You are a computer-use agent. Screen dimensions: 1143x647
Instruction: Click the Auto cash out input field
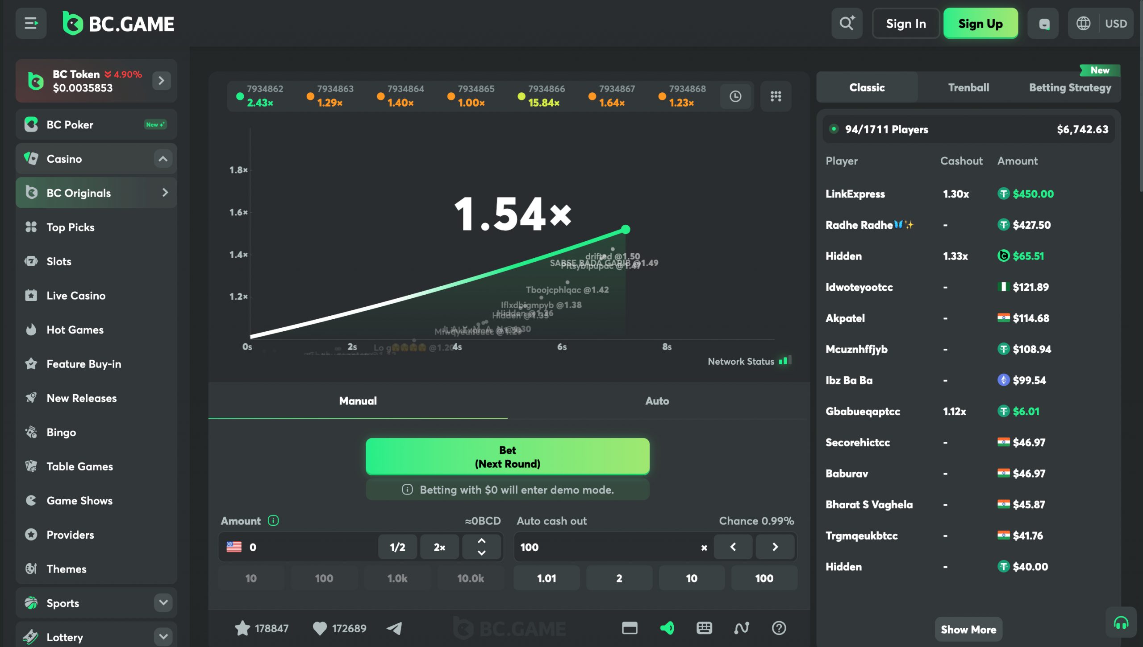pyautogui.click(x=607, y=547)
